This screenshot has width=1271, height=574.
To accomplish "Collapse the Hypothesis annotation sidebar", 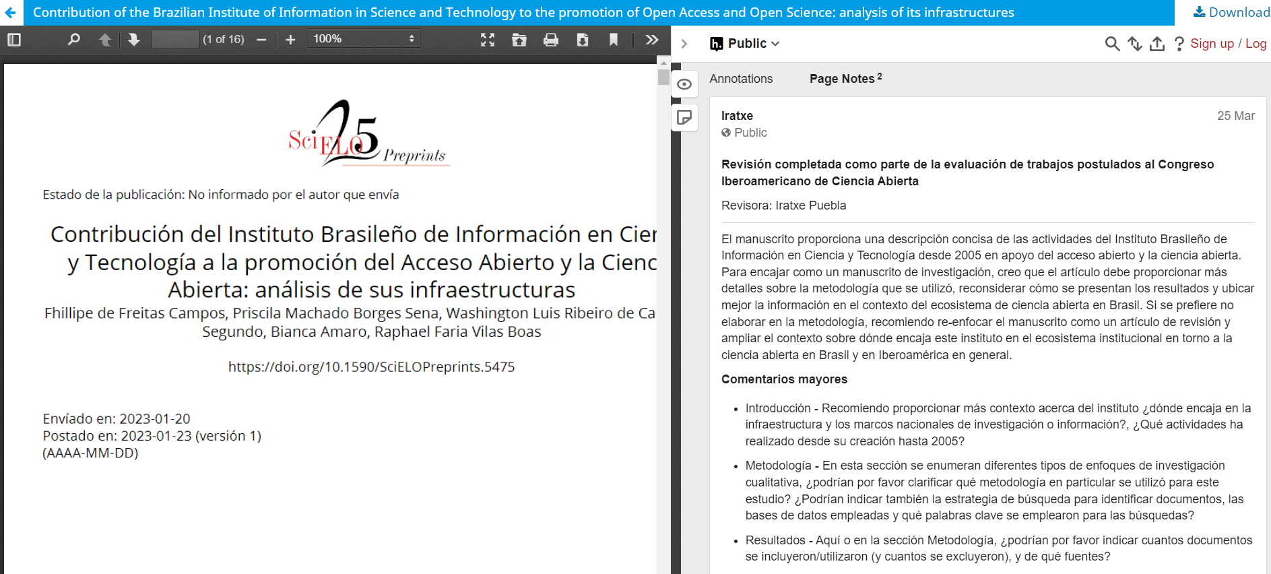I will (684, 44).
